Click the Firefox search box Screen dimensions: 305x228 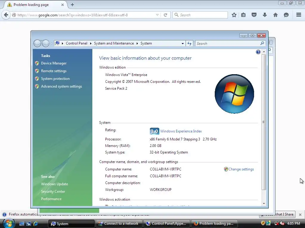[x=200, y=15]
